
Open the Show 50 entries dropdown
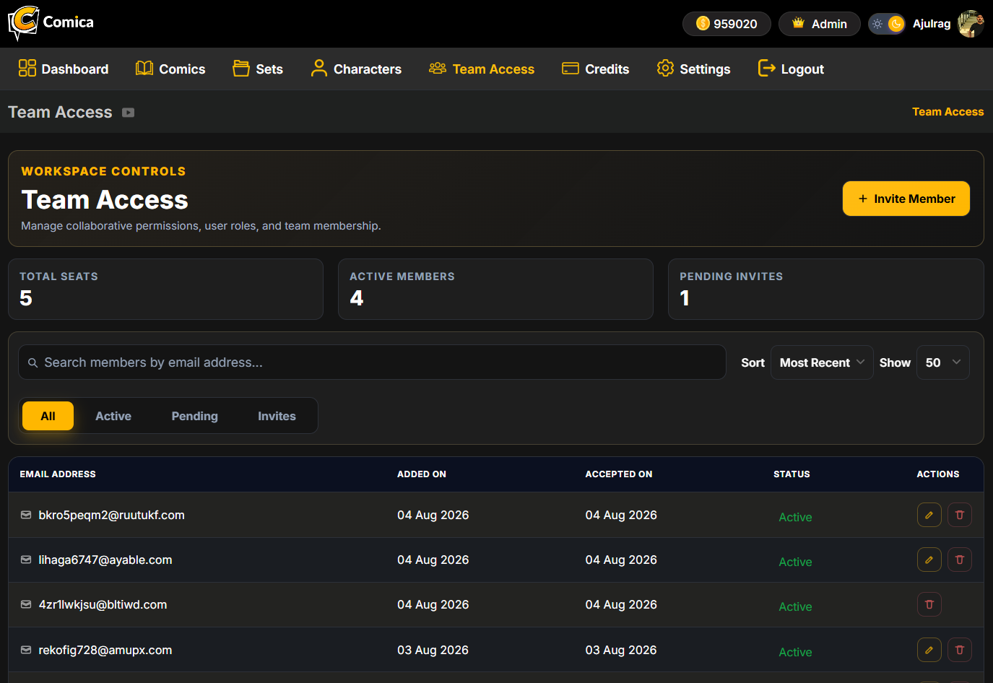(942, 362)
